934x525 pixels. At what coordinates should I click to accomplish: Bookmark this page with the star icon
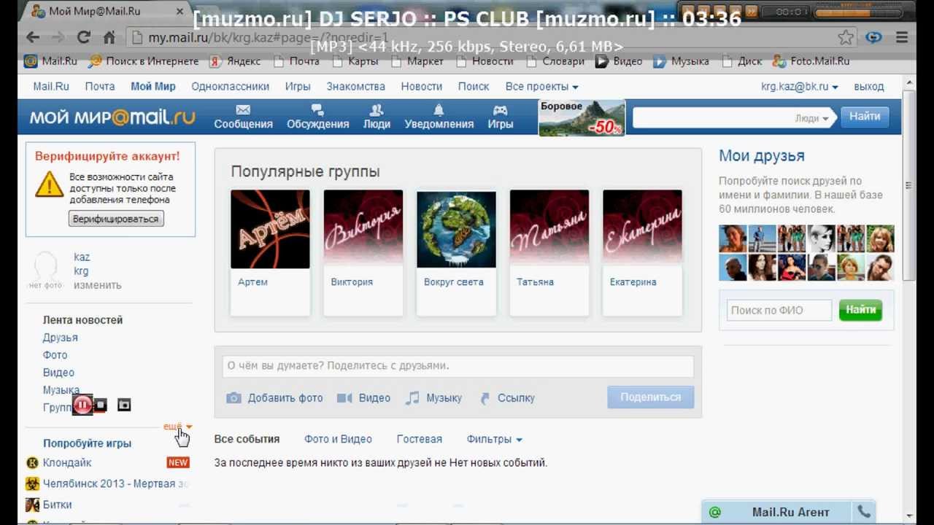(x=846, y=37)
